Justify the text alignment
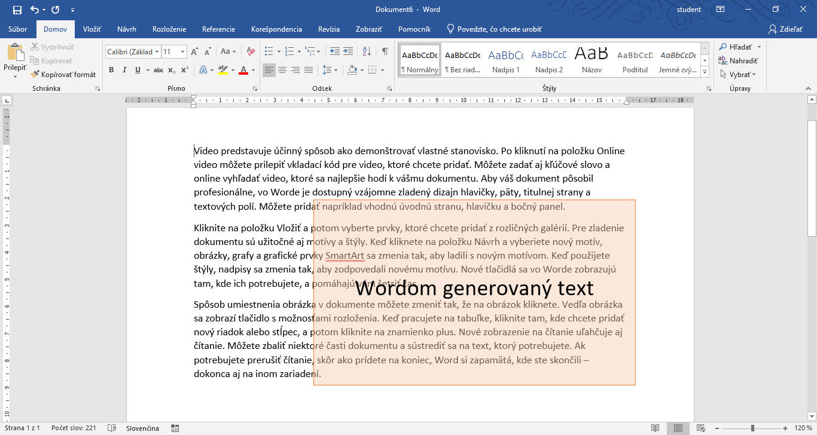Image resolution: width=817 pixels, height=435 pixels. [309, 70]
